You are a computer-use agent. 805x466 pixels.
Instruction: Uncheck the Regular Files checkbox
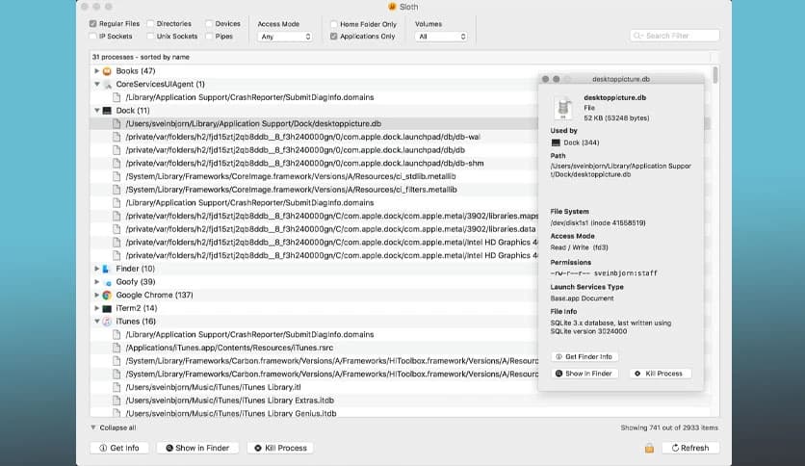[92, 23]
